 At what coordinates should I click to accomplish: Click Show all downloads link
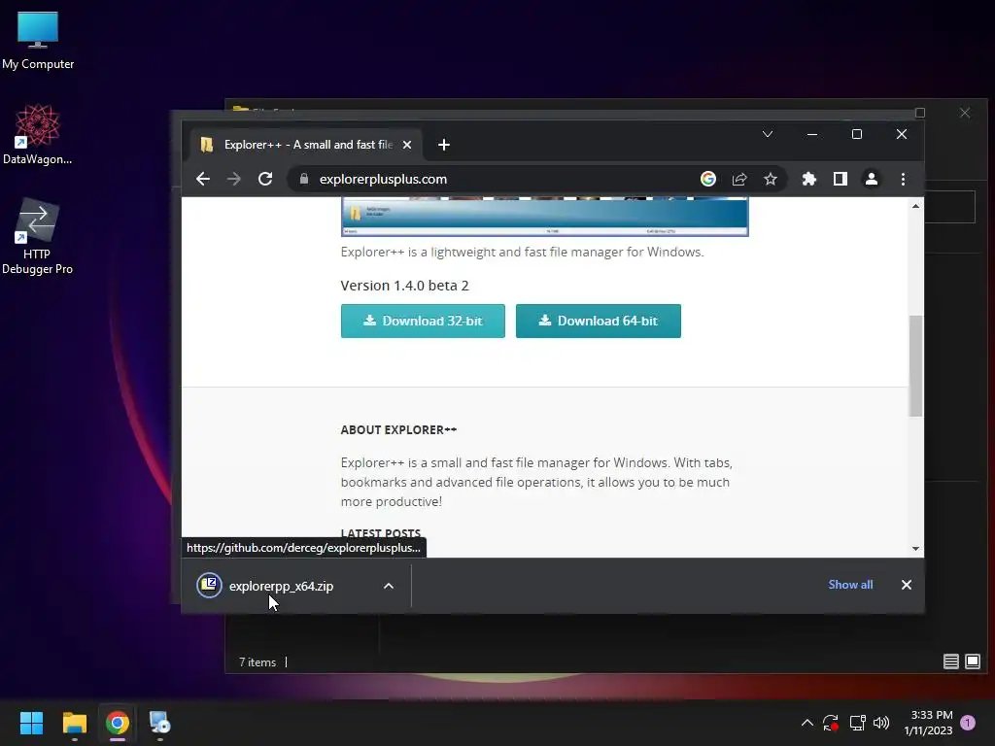(850, 585)
